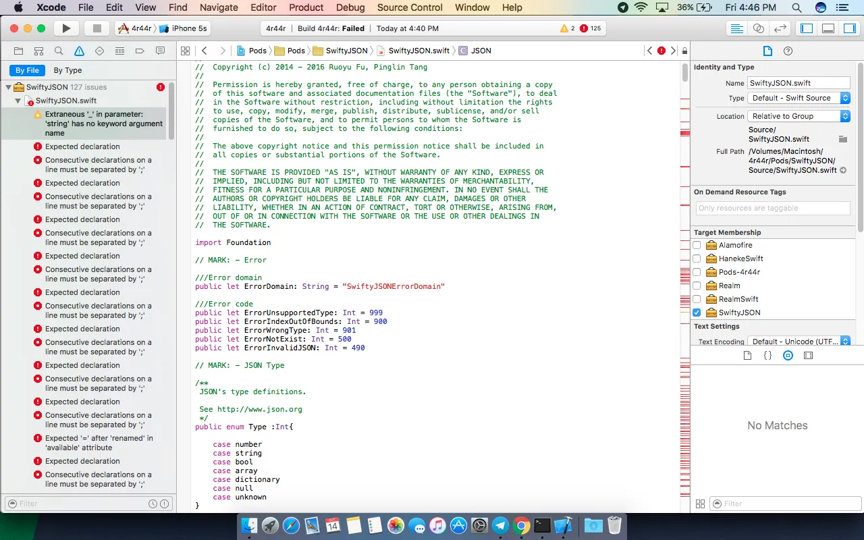Switch to the Version editor
This screenshot has height=540, width=864.
point(780,28)
